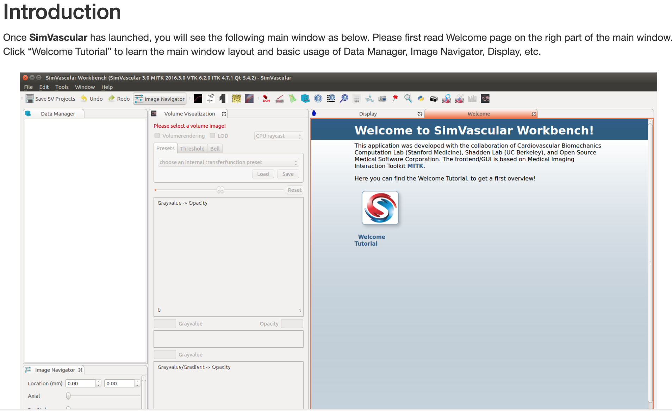This screenshot has height=411, width=672.
Task: Increase the second Location (mm) spinner value
Action: coord(137,381)
